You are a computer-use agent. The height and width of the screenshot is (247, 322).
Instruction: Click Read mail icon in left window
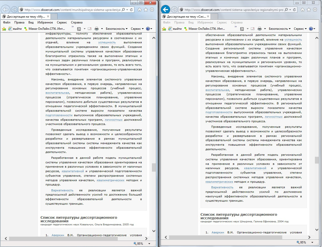pyautogui.click(x=89, y=29)
